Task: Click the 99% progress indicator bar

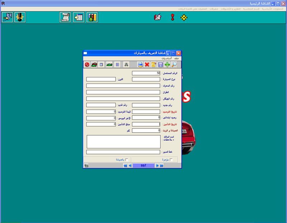Action: [x=143, y=166]
